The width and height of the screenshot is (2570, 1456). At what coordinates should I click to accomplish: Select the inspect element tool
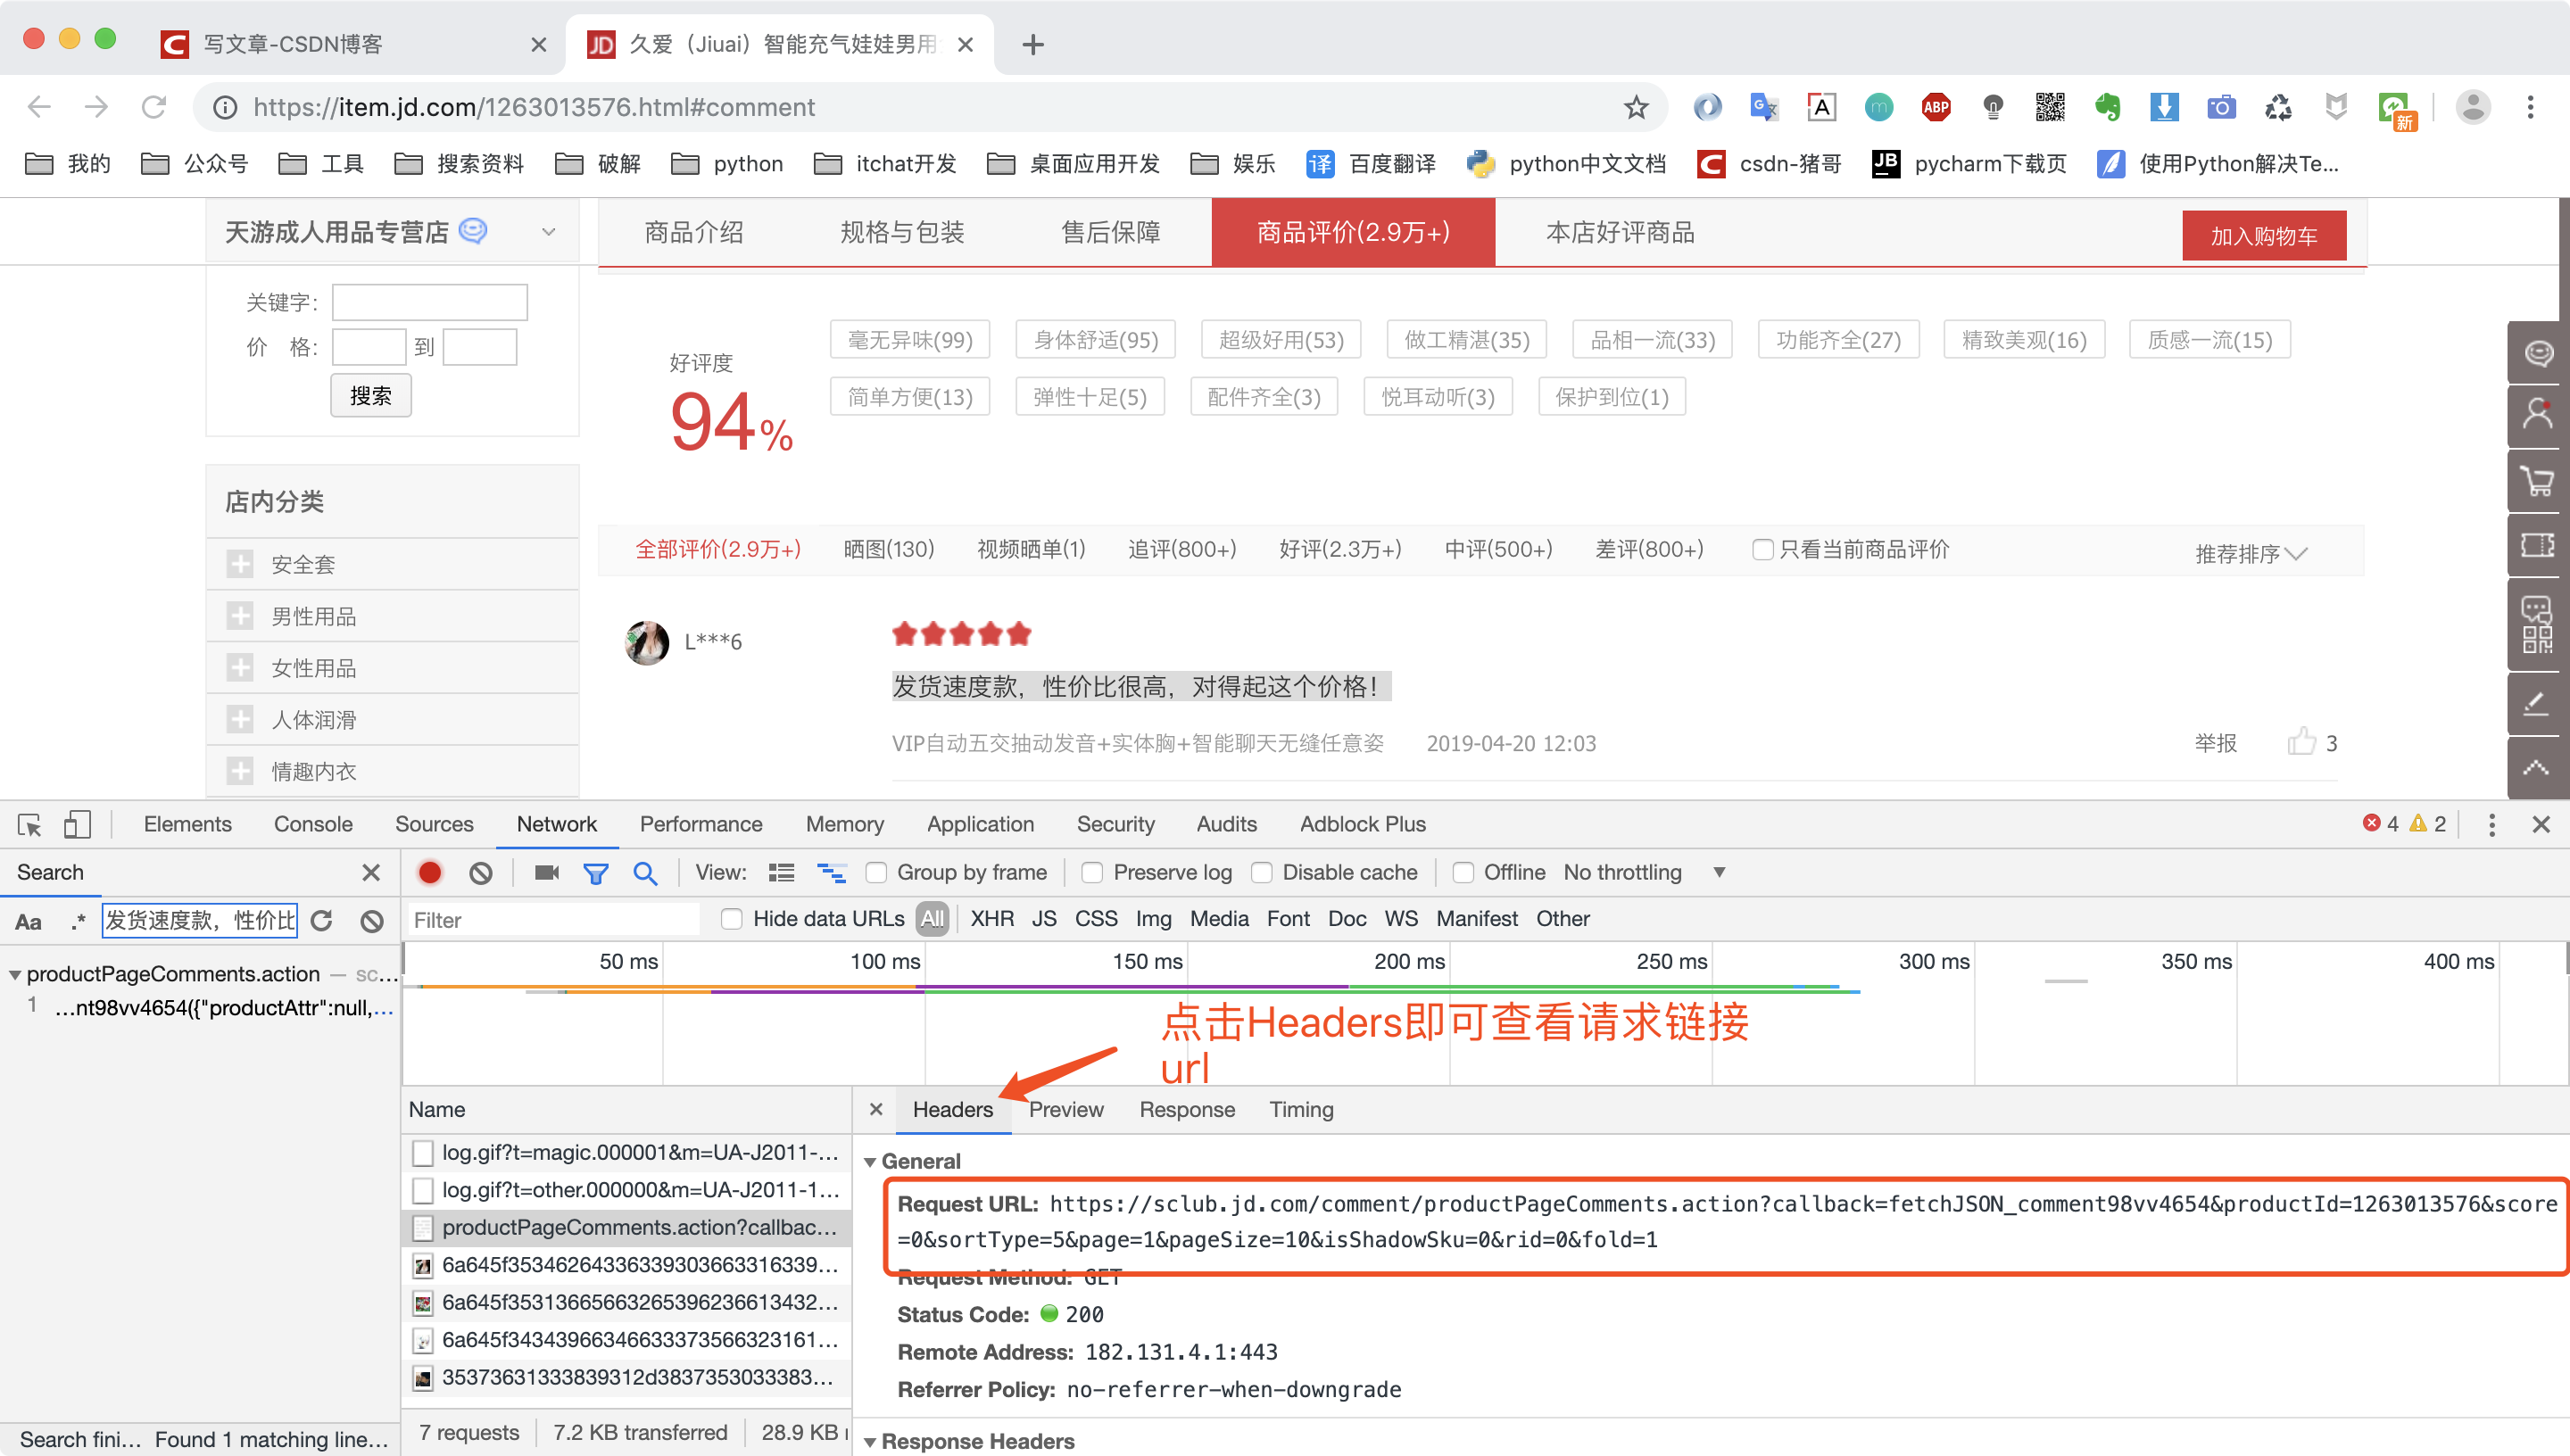pyautogui.click(x=28, y=824)
